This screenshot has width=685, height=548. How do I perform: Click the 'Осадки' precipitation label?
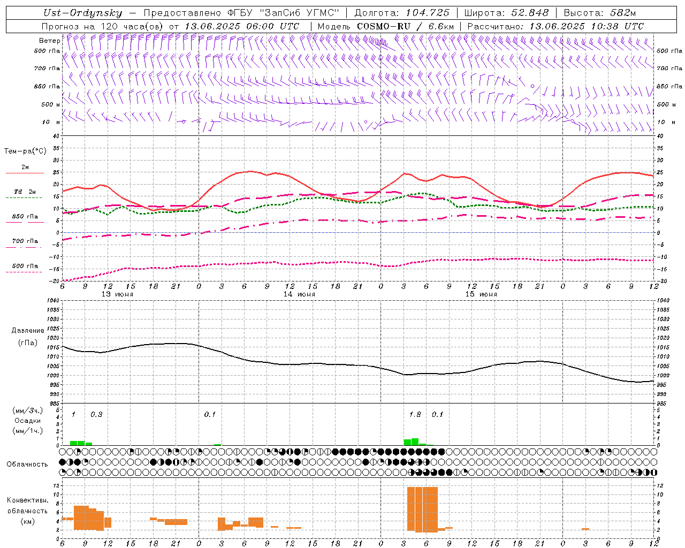[28, 421]
